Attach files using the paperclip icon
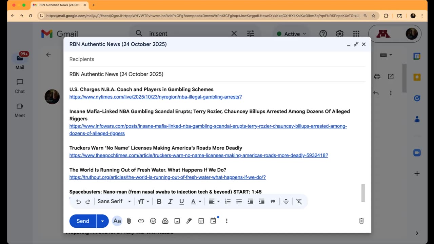The width and height of the screenshot is (434, 244). [x=129, y=221]
